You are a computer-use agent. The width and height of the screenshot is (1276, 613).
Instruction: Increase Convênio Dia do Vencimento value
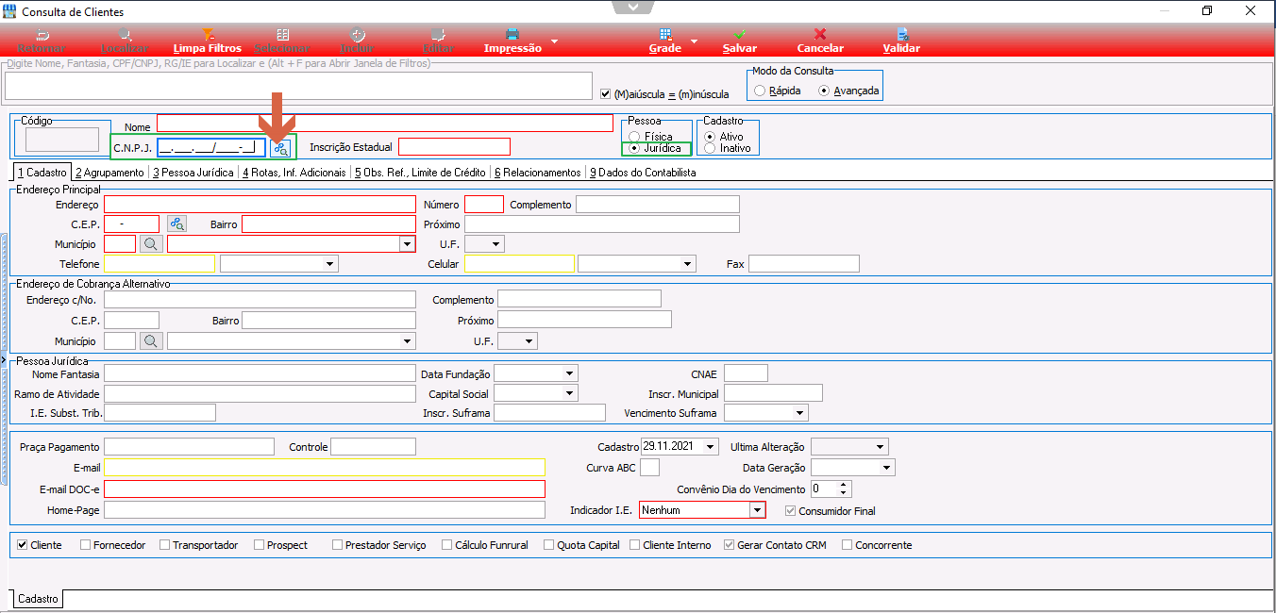[x=845, y=485]
